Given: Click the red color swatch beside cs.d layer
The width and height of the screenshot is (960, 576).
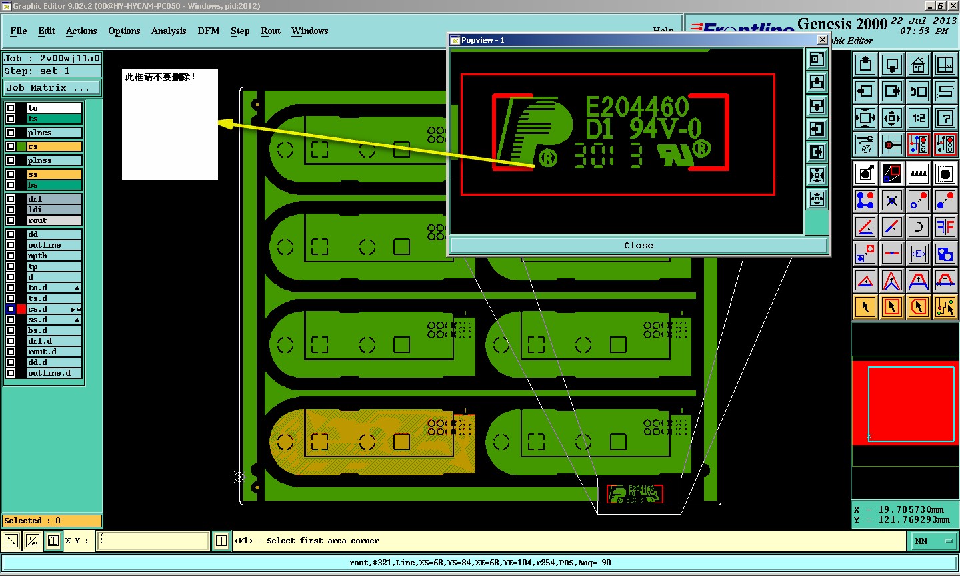Looking at the screenshot, I should [x=22, y=309].
